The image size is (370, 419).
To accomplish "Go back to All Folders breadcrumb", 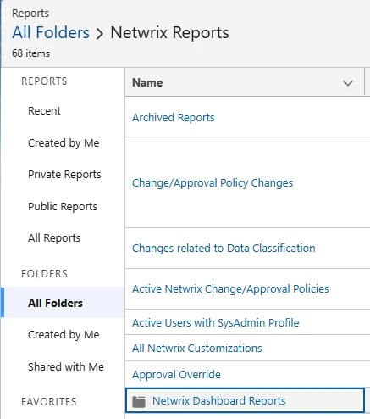I will (51, 32).
